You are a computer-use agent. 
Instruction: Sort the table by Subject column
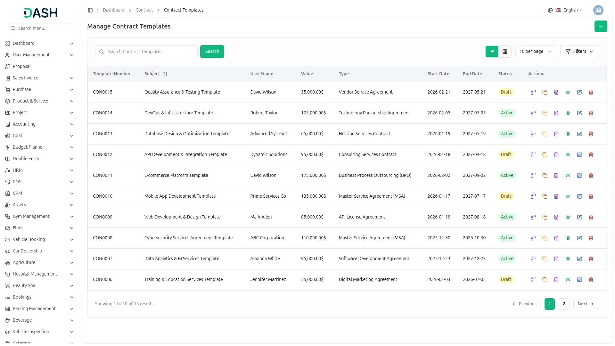(x=165, y=74)
